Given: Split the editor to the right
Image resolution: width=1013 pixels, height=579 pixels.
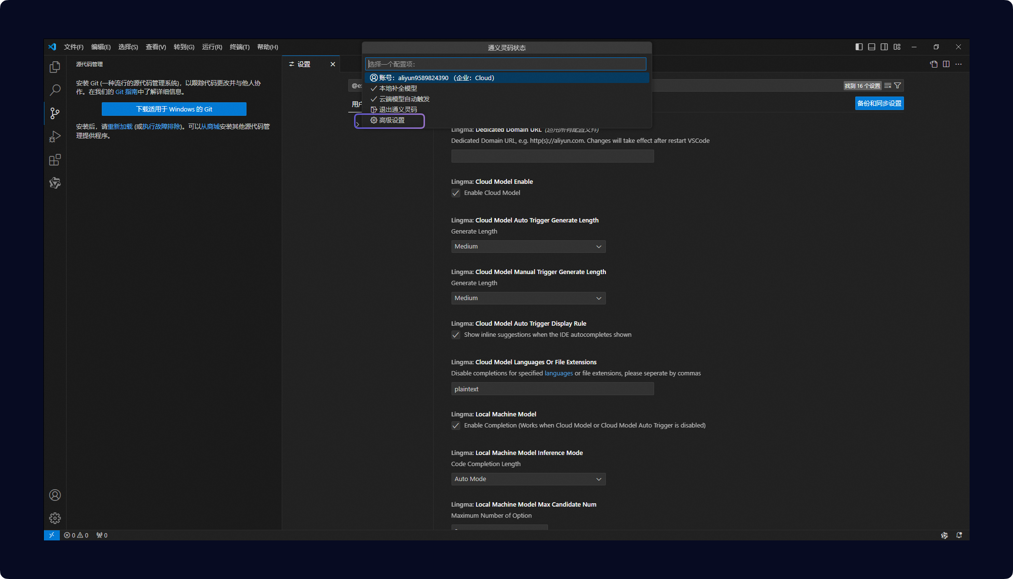Looking at the screenshot, I should (x=946, y=64).
